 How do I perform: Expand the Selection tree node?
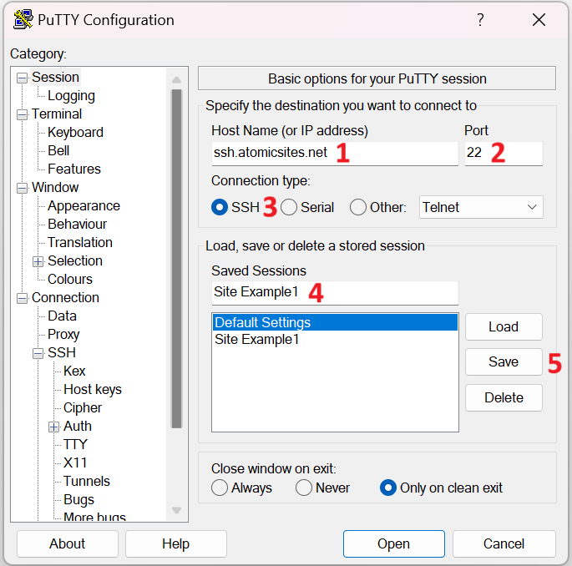tap(38, 261)
